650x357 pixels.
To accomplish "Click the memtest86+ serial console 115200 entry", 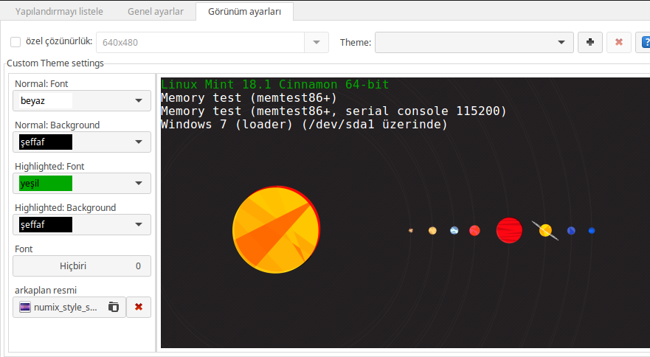I will [x=333, y=111].
